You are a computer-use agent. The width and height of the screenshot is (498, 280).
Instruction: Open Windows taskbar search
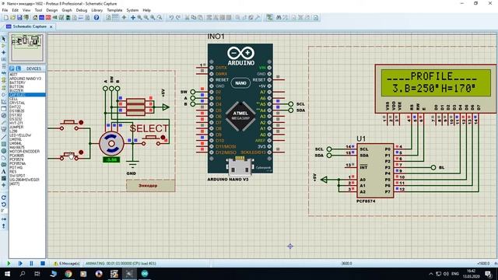(x=23, y=274)
